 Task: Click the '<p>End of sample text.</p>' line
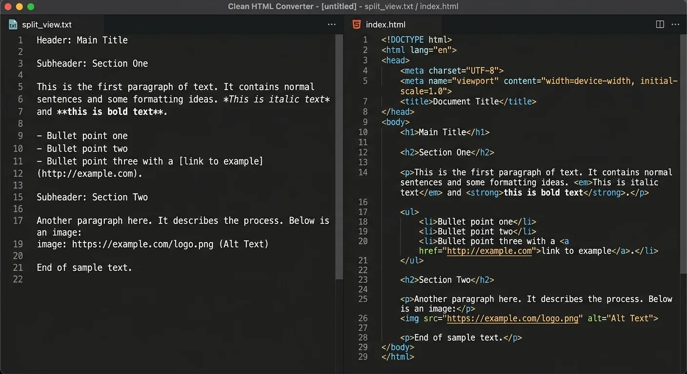(461, 338)
